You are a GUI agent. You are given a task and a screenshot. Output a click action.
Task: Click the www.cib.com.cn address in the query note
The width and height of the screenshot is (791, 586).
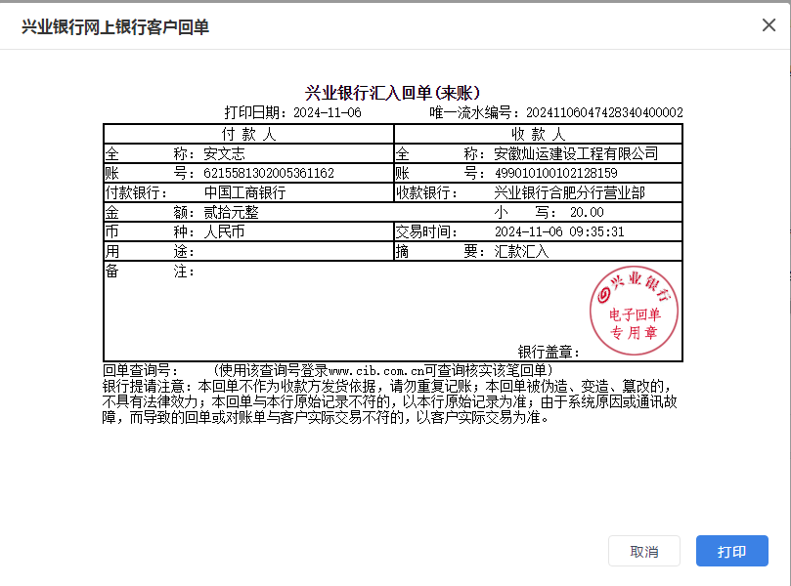click(x=374, y=371)
